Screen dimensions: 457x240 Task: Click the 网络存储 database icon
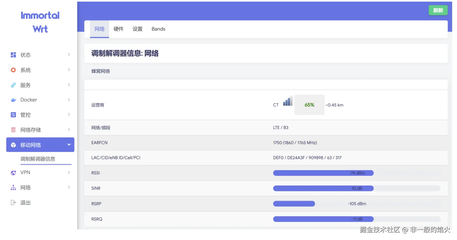point(13,130)
